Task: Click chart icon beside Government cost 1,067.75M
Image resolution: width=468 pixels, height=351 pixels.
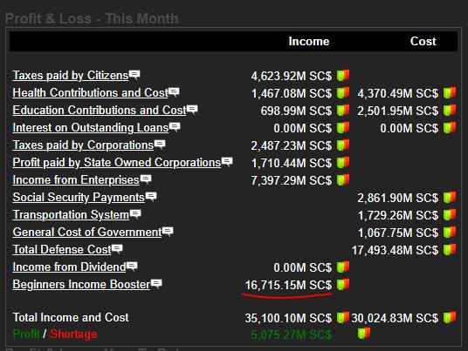Action: point(450,232)
